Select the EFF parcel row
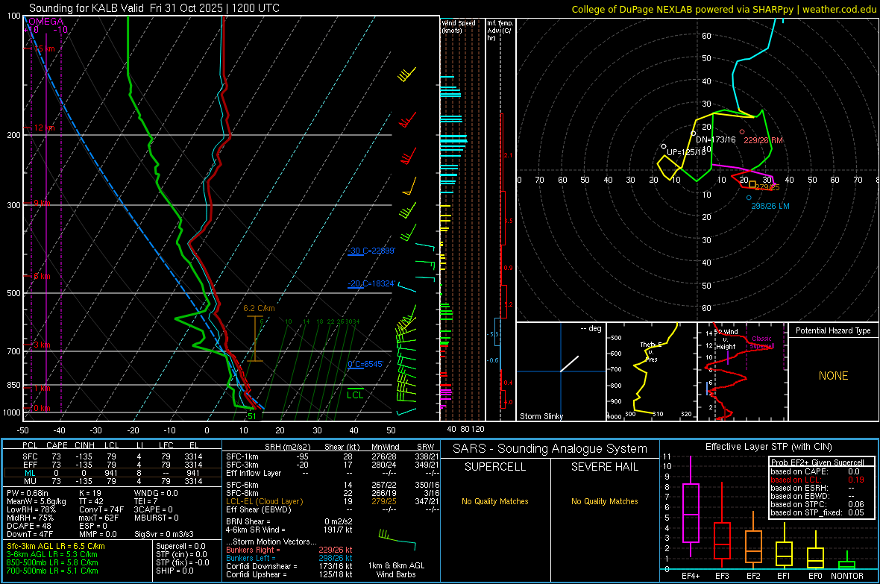880x584 pixels. tap(111, 465)
